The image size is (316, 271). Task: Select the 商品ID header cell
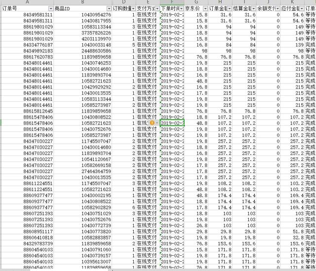click(x=82, y=9)
